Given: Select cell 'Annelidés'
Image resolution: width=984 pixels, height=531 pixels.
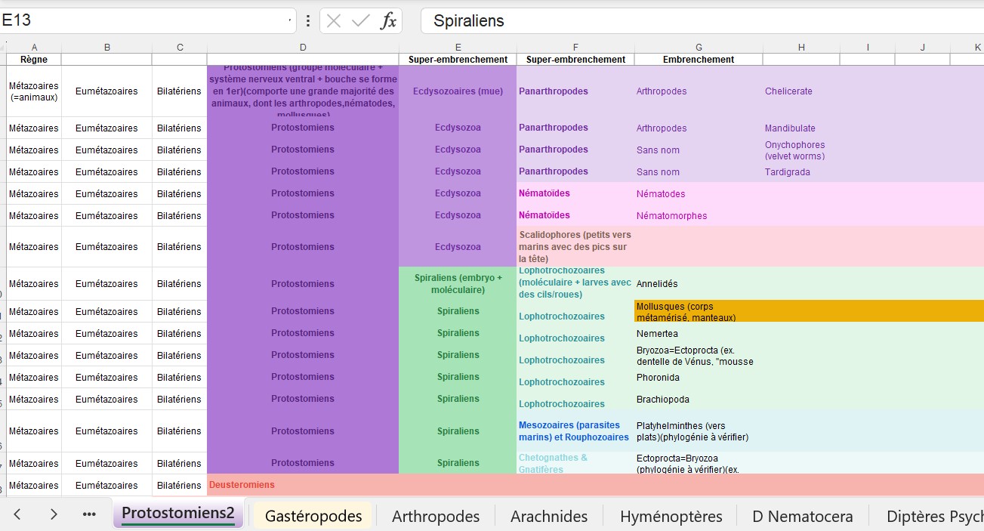Looking at the screenshot, I should (699, 284).
